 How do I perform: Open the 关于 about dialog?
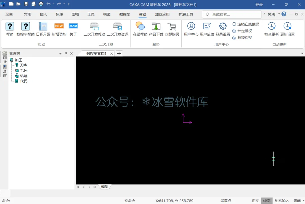coord(73,29)
